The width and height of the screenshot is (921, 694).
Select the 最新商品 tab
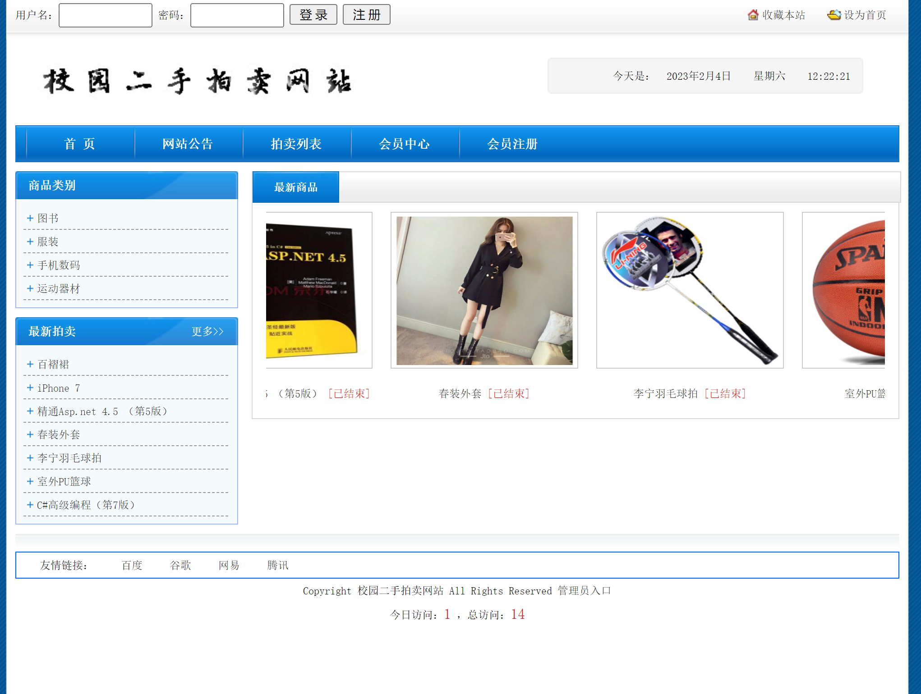pos(296,187)
